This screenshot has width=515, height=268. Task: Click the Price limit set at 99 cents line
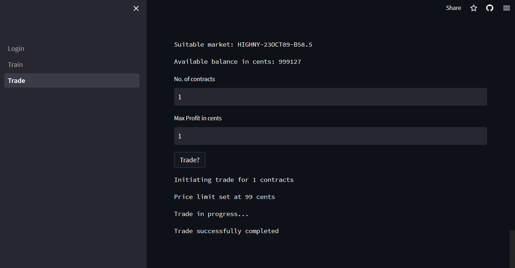pos(224,196)
